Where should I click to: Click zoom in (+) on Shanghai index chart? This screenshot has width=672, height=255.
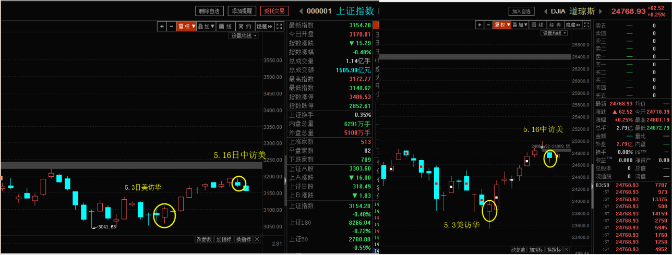(162, 26)
